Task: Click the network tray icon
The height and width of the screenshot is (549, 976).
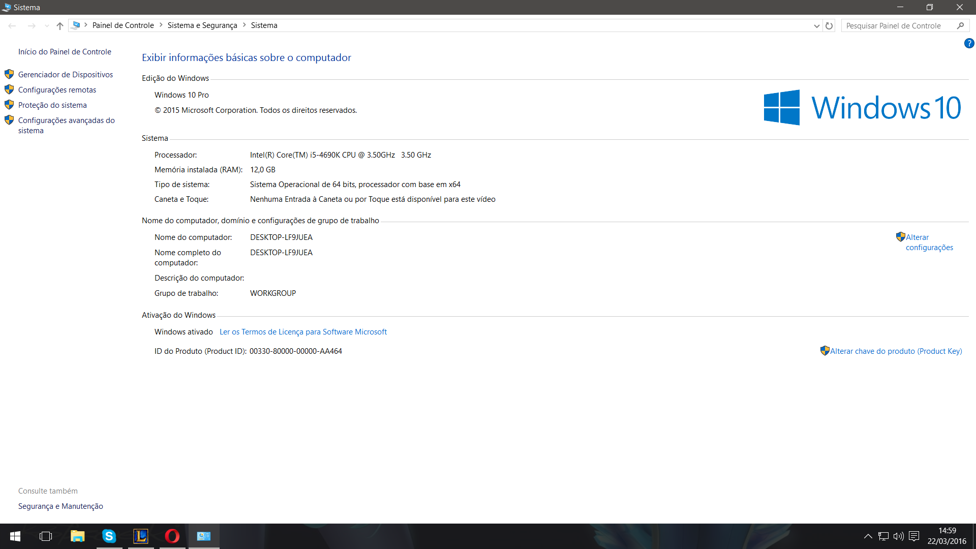Action: pyautogui.click(x=883, y=536)
